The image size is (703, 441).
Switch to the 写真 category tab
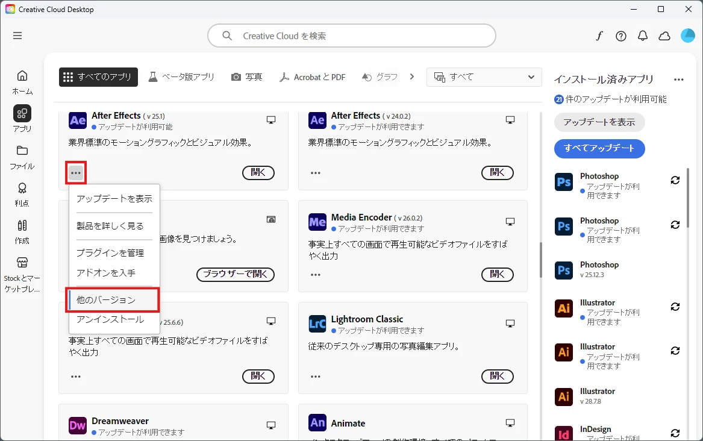pos(246,77)
